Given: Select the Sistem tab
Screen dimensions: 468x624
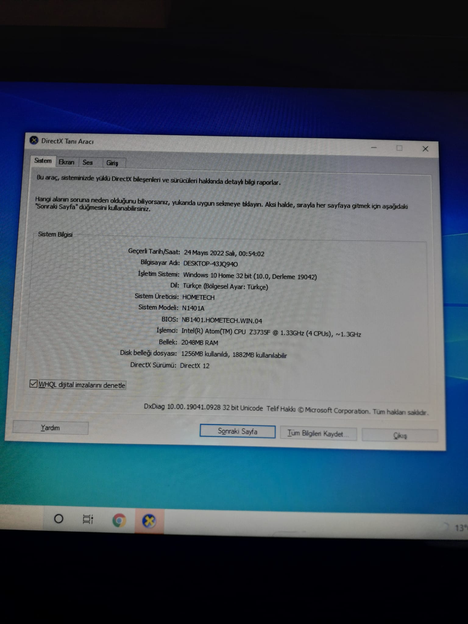Looking at the screenshot, I should 43,161.
